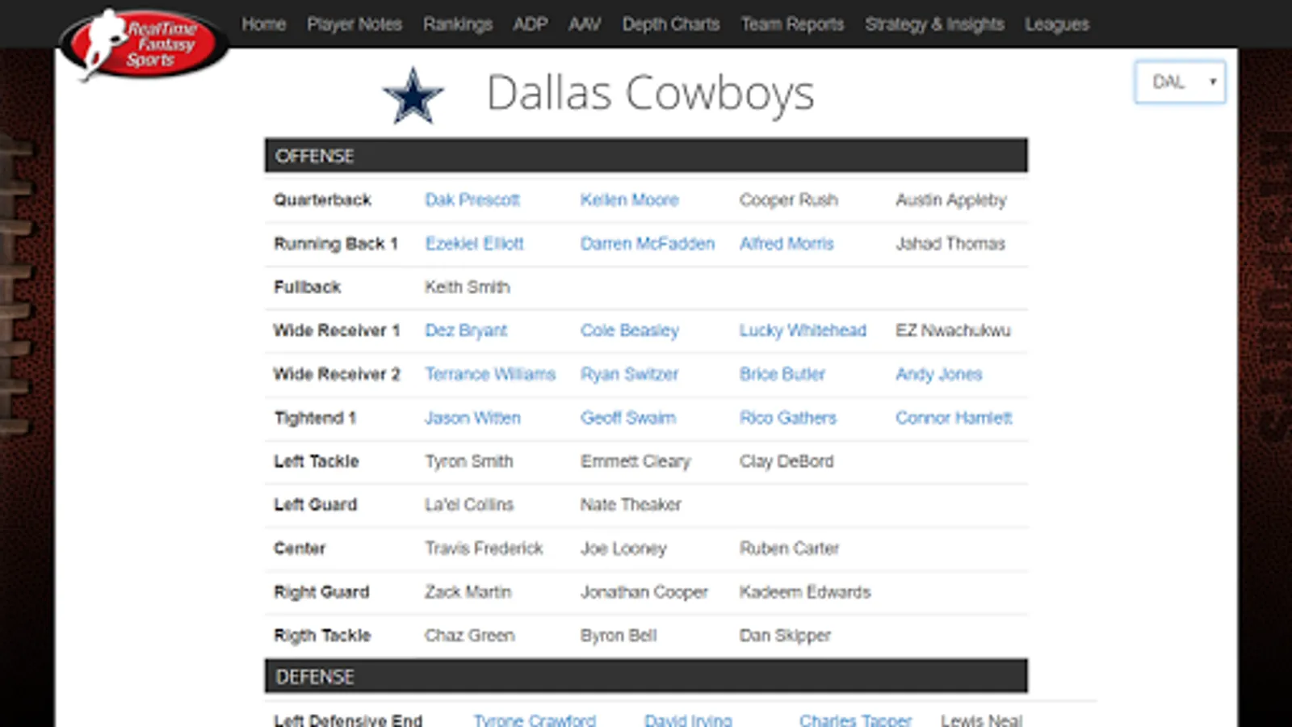Open Dak Prescott's player link

pos(472,200)
